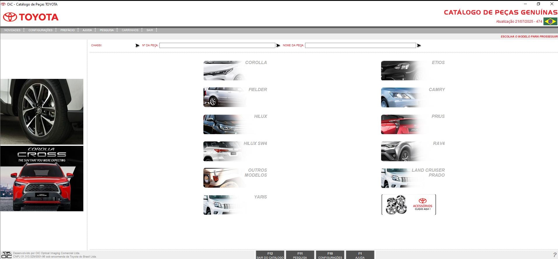
Task: Open the Carrinhos menu
Action: [130, 30]
